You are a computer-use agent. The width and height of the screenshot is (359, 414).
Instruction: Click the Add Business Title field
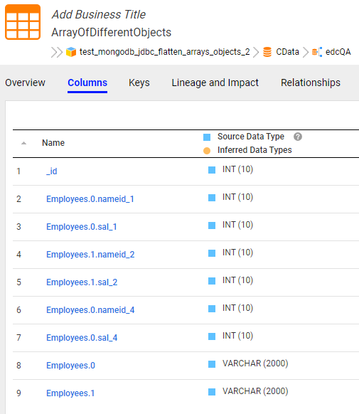click(x=99, y=14)
